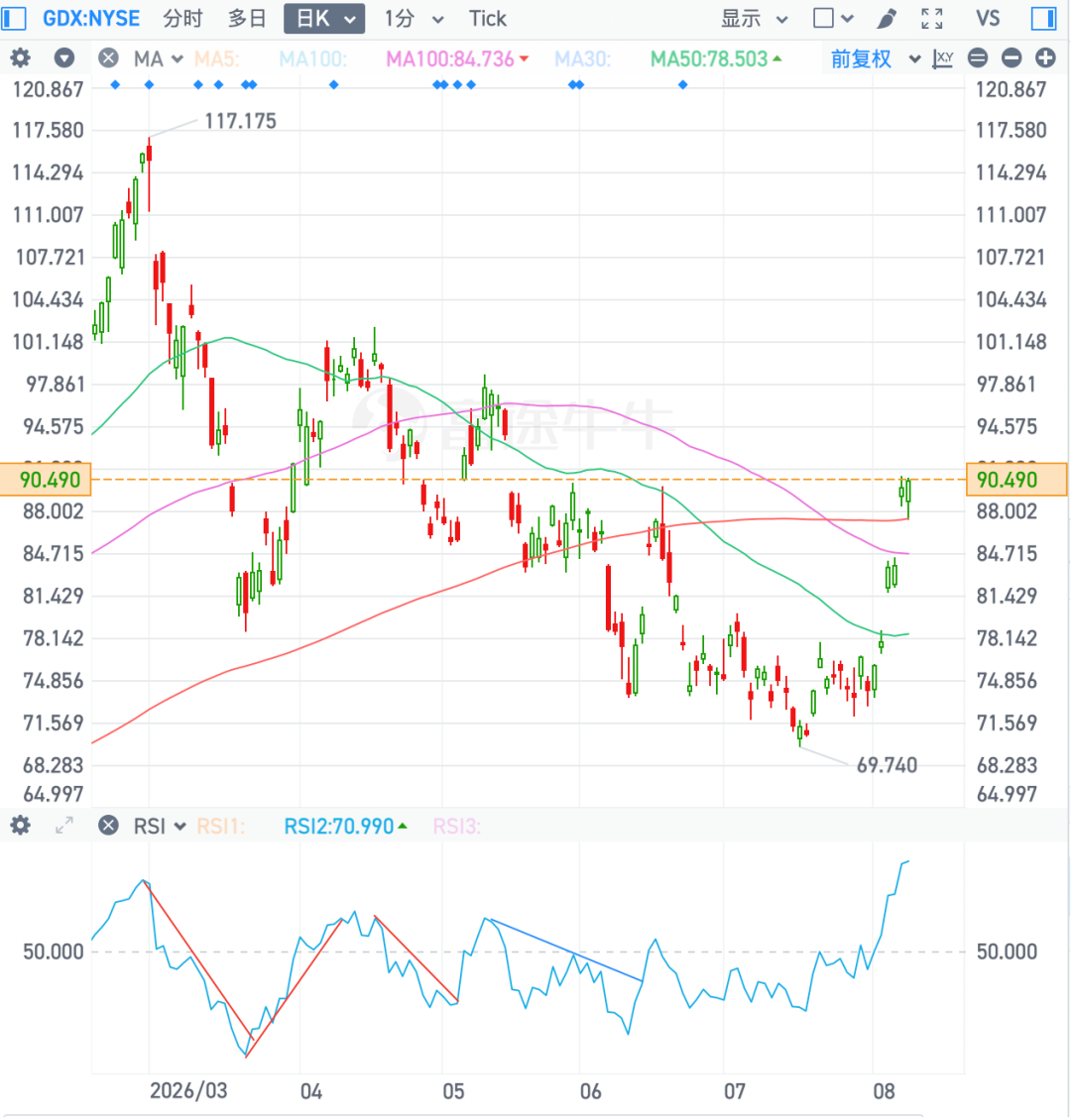Toggle the pink MA100:84.736 line
This screenshot has height=1118, width=1071.
pos(456,58)
